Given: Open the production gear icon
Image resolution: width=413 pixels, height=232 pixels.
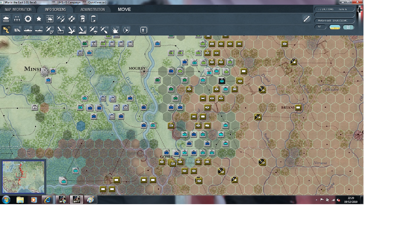Looking at the screenshot, I should tap(28, 19).
